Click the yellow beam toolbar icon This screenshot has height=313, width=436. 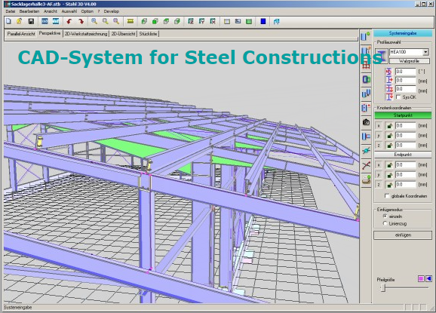130,21
